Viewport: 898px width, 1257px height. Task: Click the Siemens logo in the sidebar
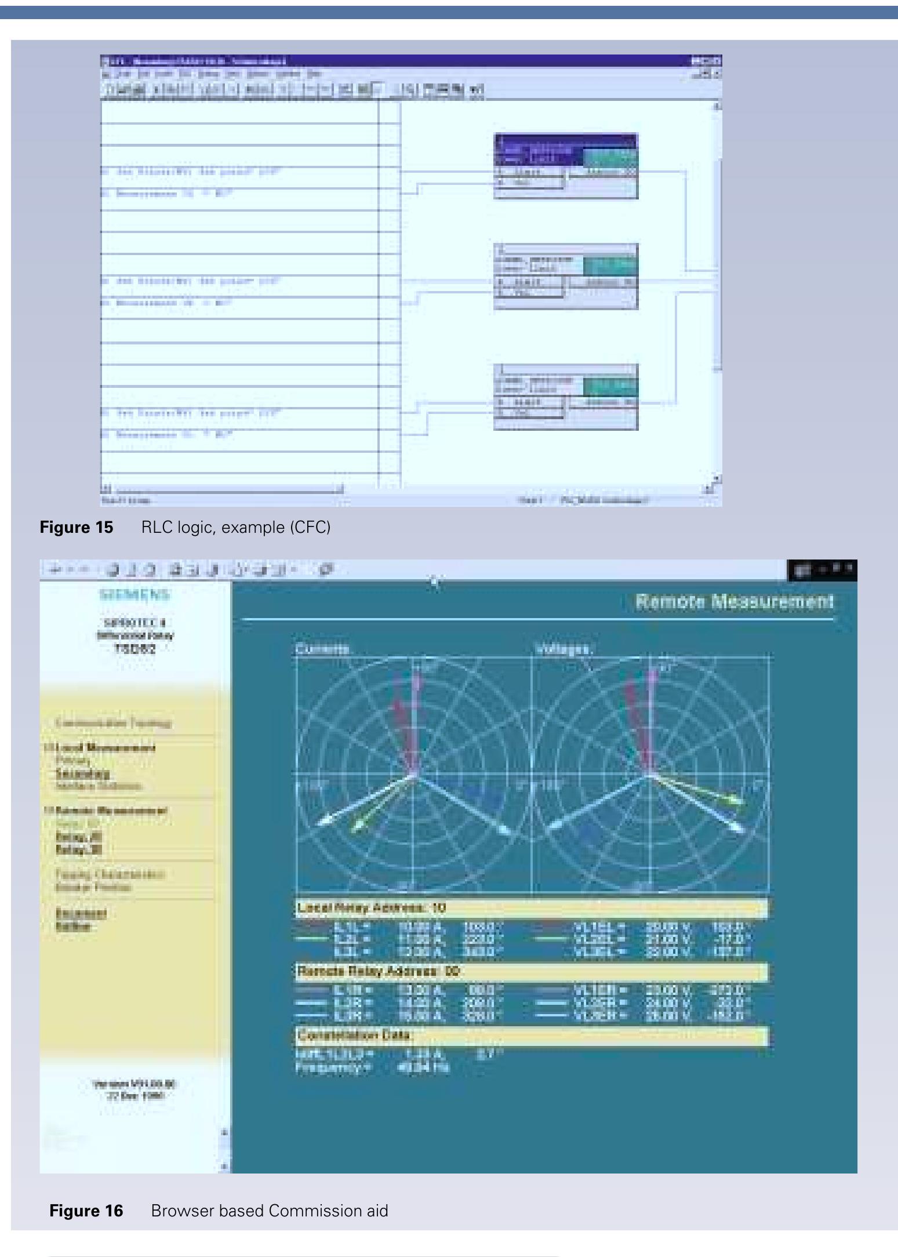point(134,594)
